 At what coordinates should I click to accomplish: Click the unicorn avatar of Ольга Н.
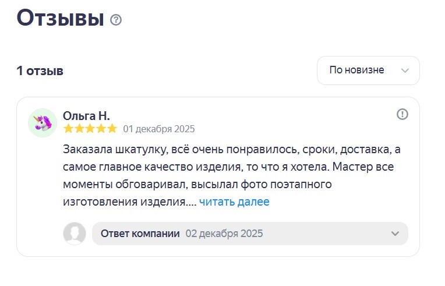[x=43, y=122]
